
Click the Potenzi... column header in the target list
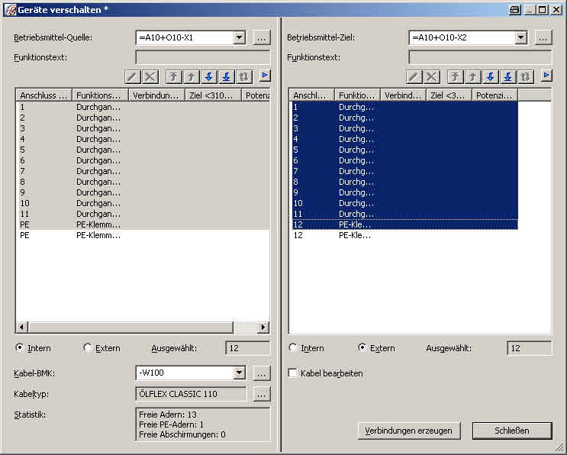pyautogui.click(x=495, y=95)
